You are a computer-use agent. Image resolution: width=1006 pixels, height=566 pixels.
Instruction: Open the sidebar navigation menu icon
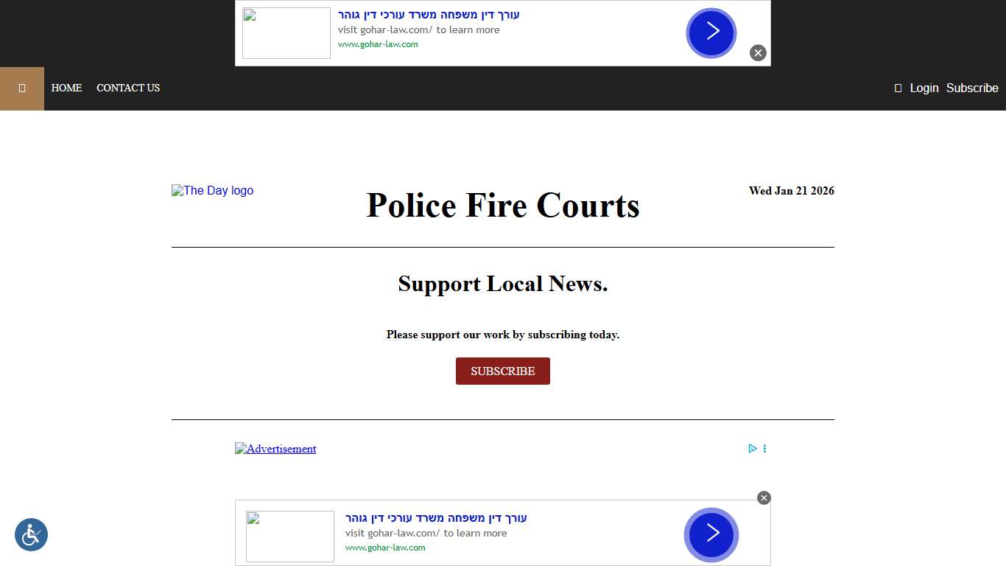tap(21, 88)
